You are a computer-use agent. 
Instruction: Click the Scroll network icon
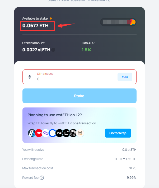click(x=80, y=133)
